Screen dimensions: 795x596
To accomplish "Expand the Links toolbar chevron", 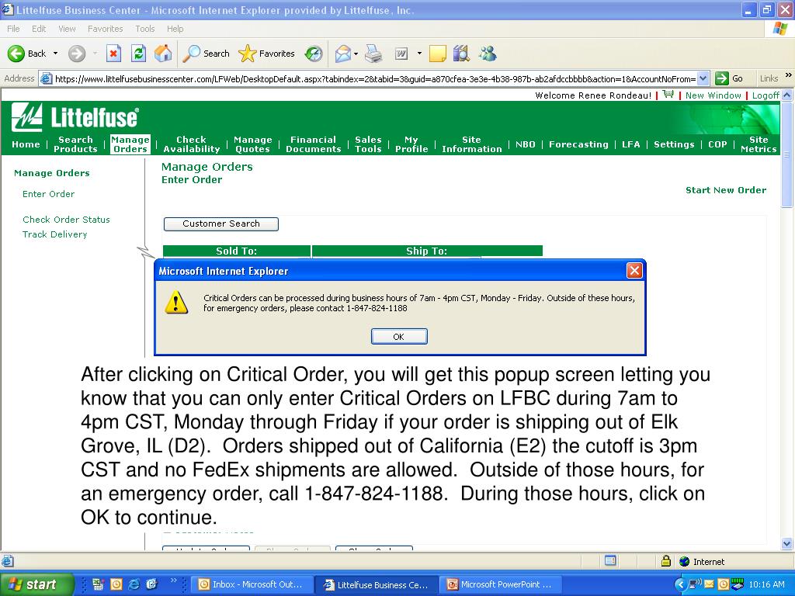I will pos(789,76).
